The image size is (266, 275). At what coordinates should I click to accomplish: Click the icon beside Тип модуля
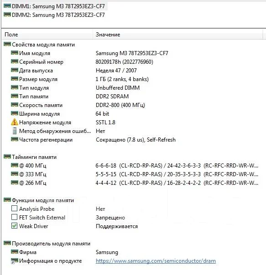point(15,87)
